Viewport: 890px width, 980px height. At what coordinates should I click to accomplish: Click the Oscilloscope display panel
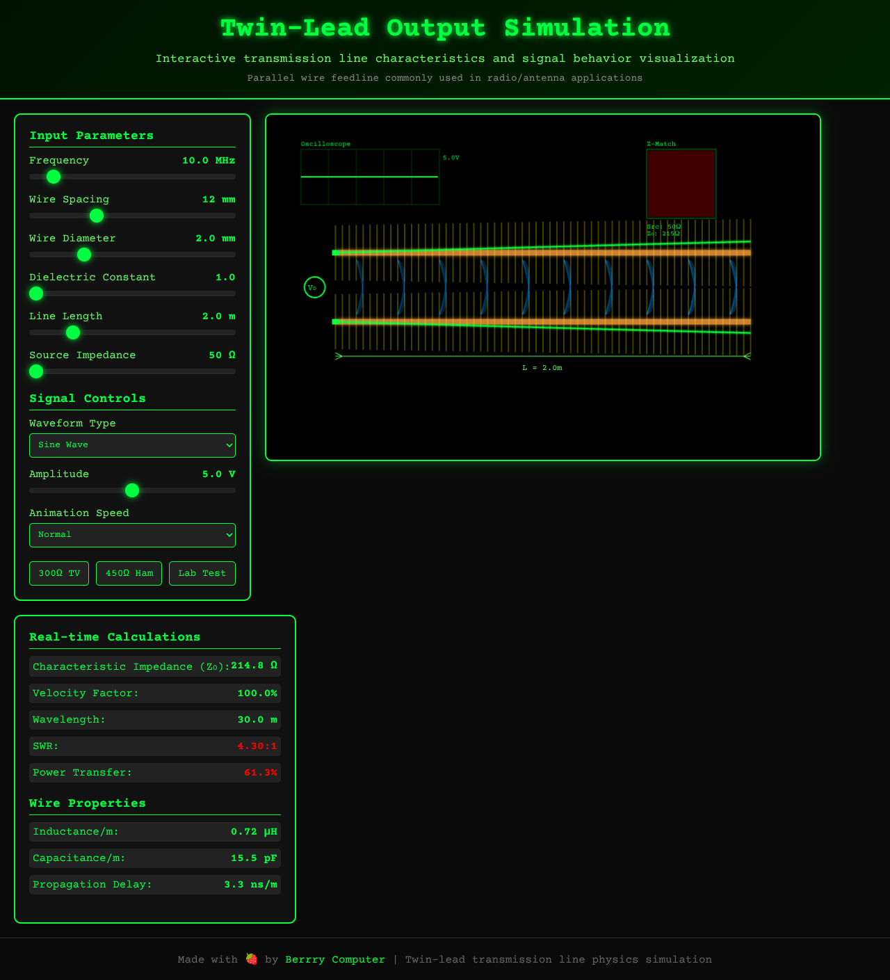pos(369,178)
